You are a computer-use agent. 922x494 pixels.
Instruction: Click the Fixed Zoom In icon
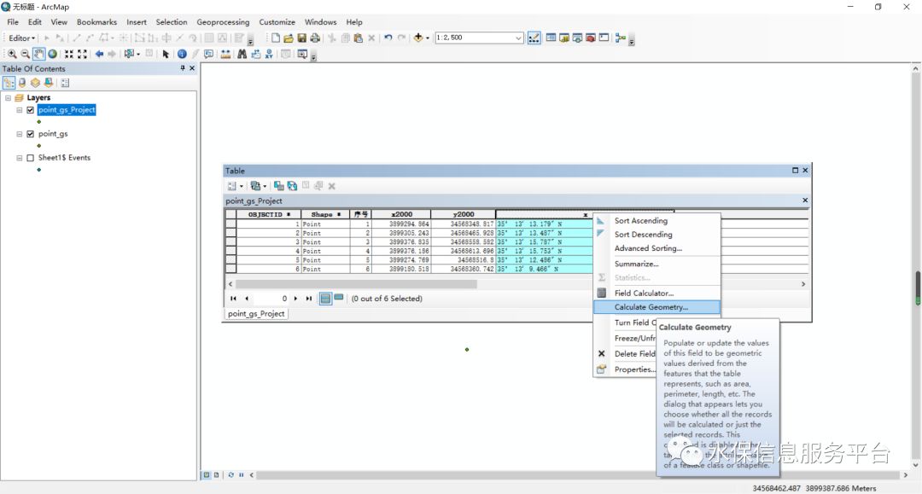click(69, 54)
